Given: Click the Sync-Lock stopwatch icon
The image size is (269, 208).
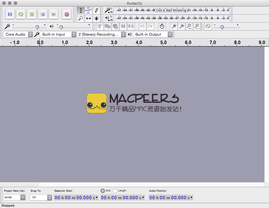Looking at the screenshot, I should tap(162, 27).
